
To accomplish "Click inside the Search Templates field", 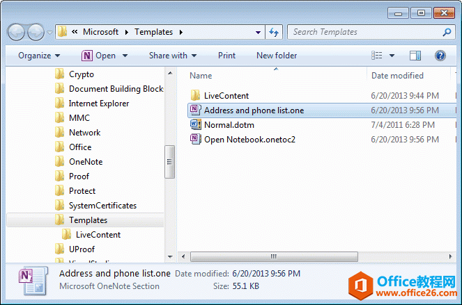I will click(362, 32).
